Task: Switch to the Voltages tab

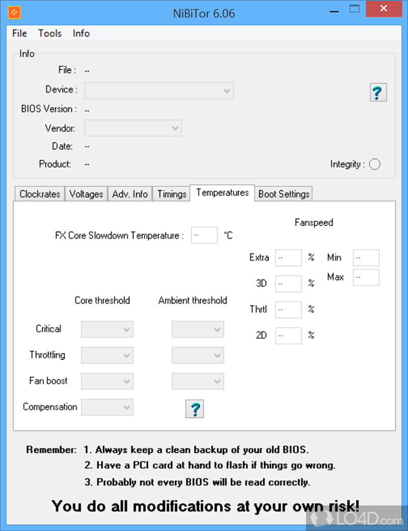Action: [x=86, y=194]
